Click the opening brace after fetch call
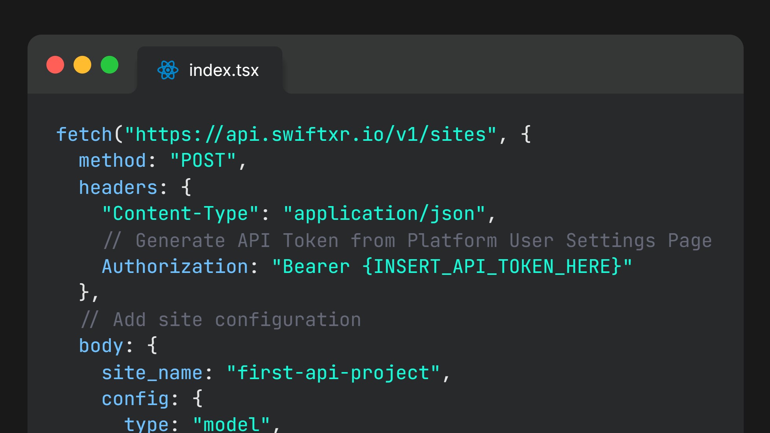 tap(525, 134)
